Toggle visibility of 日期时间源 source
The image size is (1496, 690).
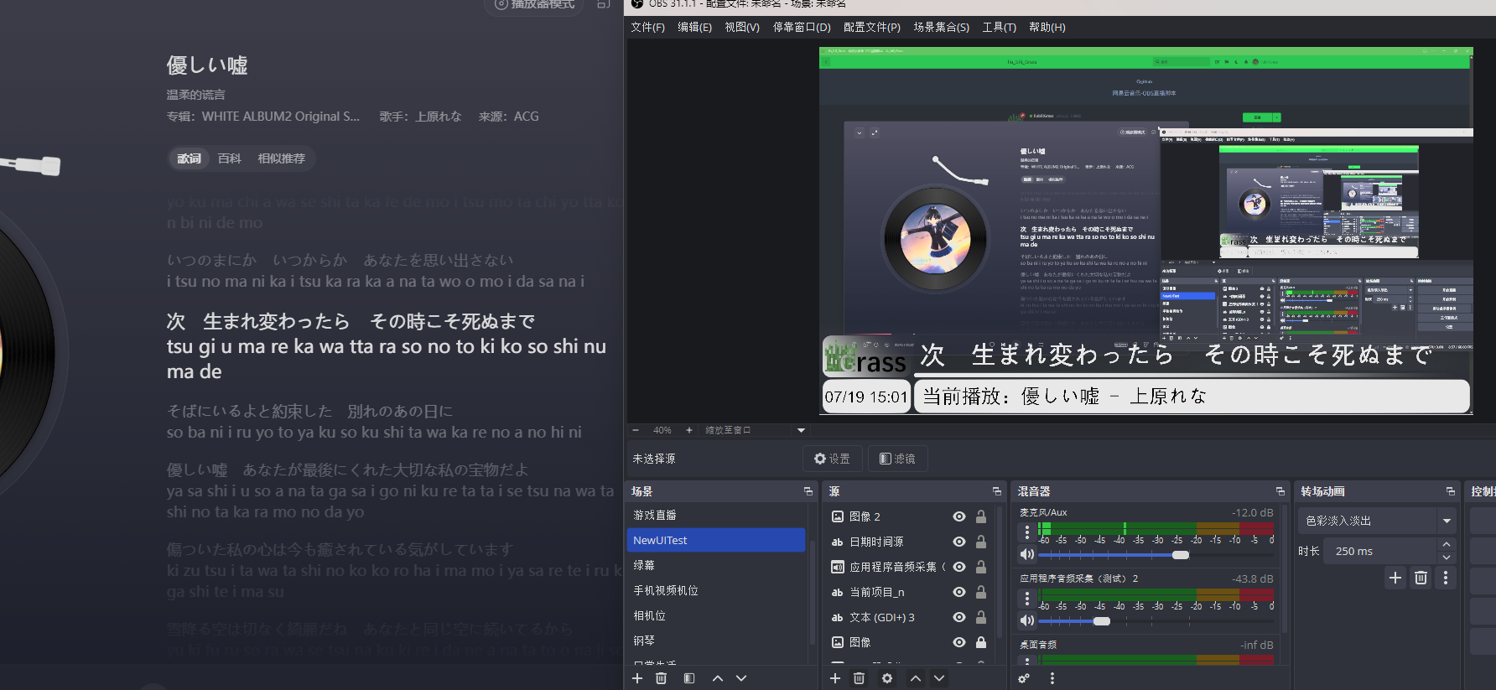tap(959, 542)
